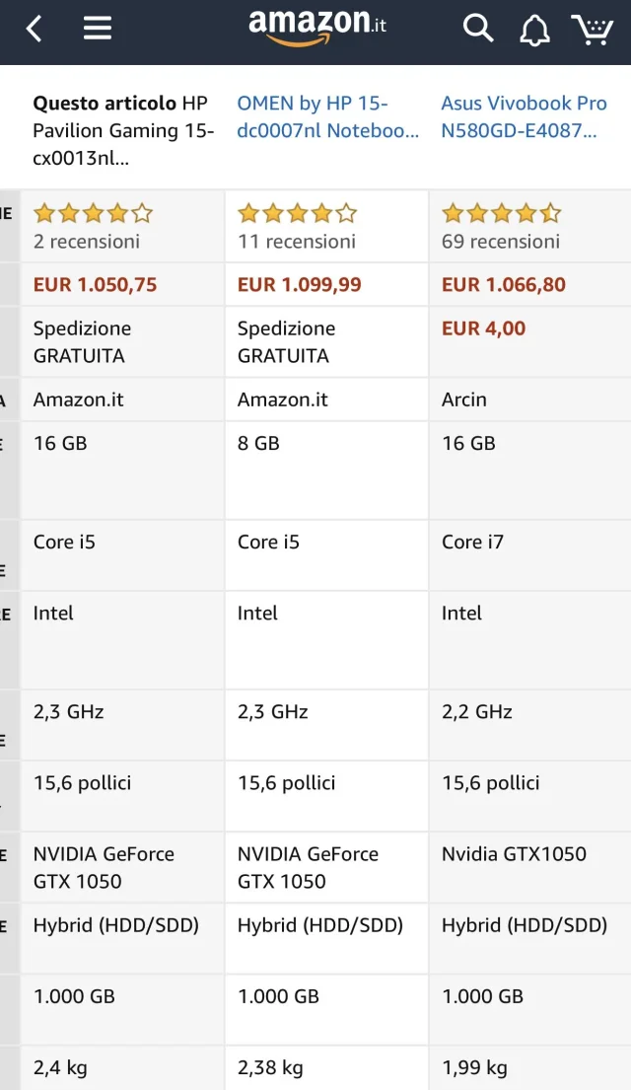Click the EUR 1.099,99 price
631x1090 pixels.
click(x=300, y=285)
